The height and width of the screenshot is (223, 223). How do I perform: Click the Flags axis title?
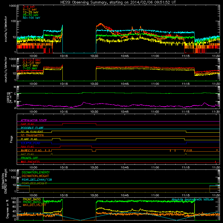pyautogui.click(x=11, y=139)
